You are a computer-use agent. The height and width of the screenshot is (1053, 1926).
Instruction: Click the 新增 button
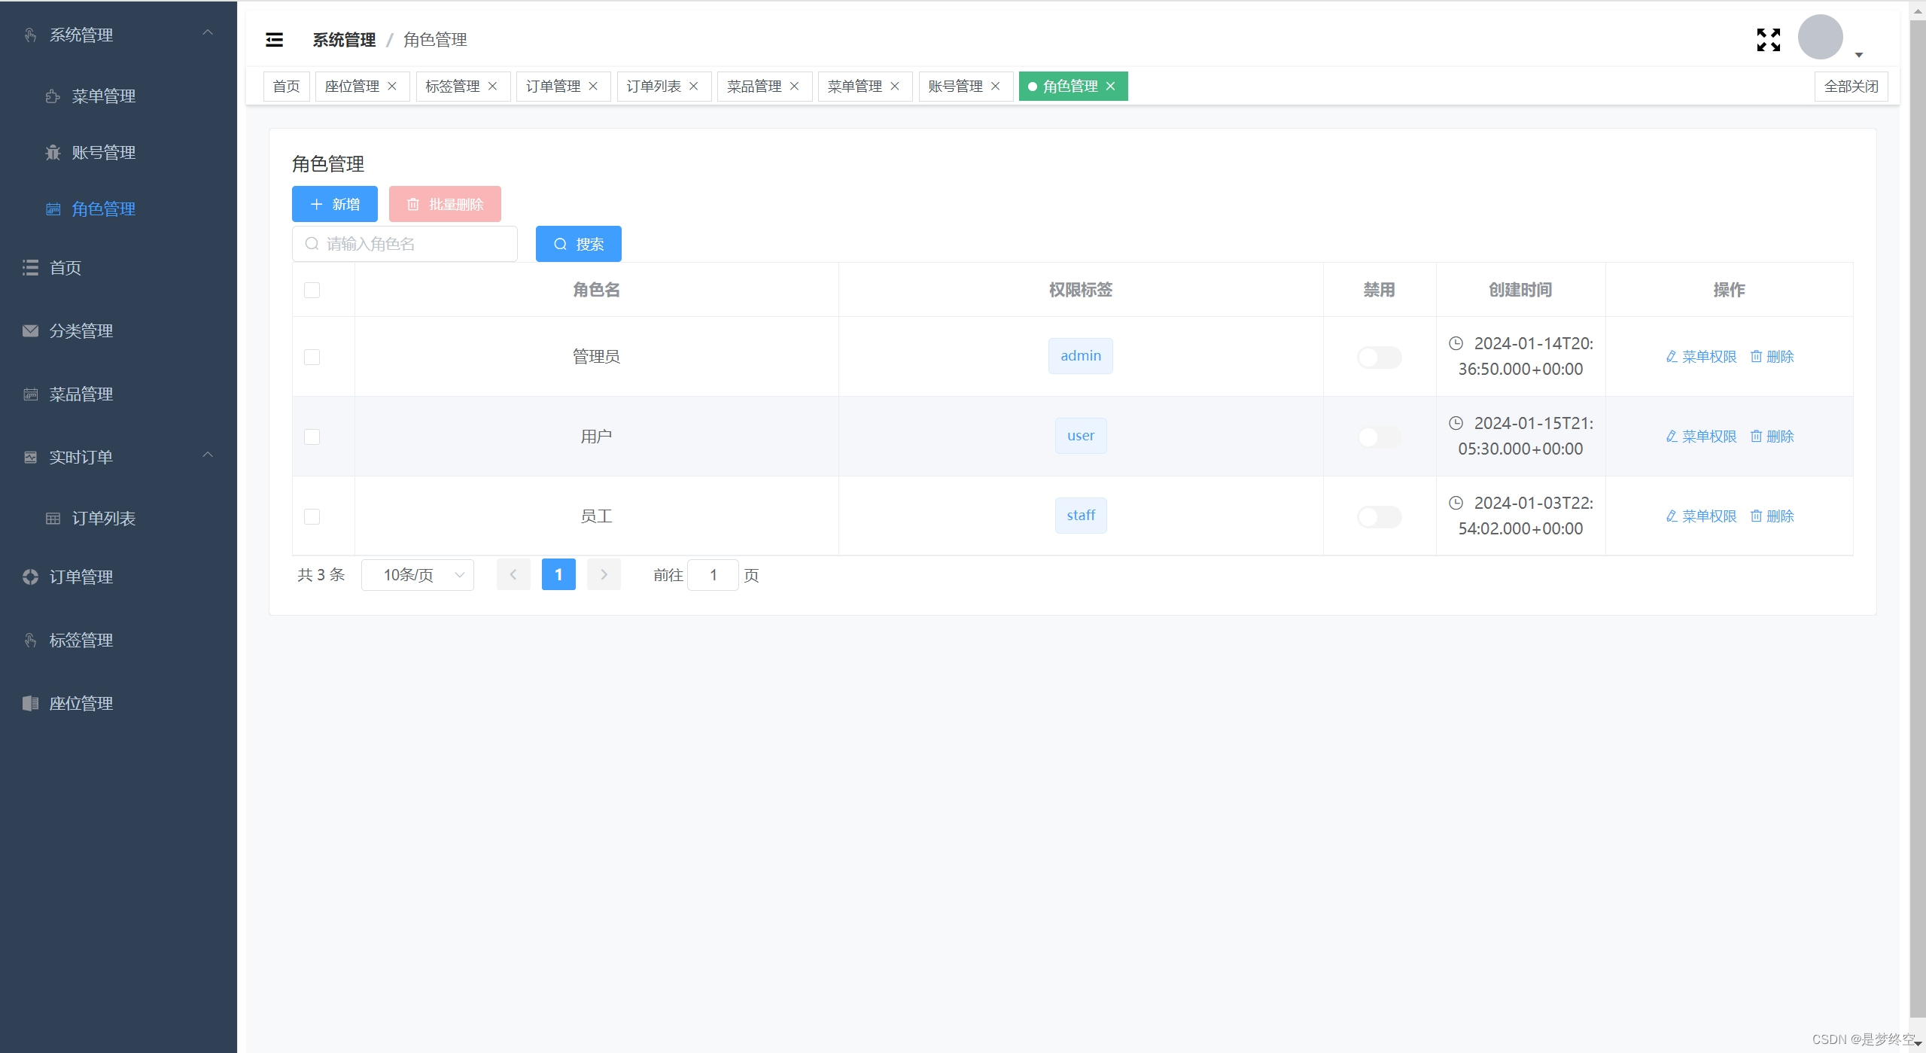[335, 204]
